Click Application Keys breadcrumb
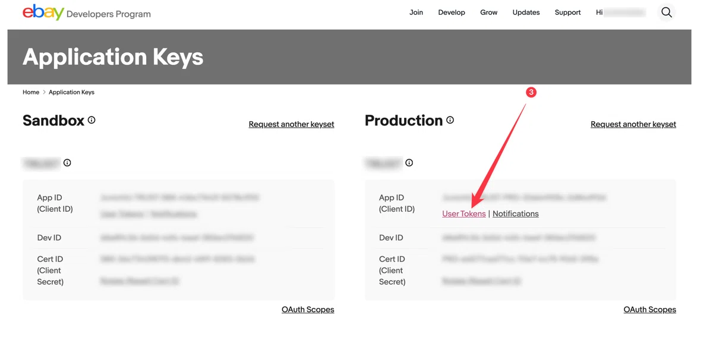713x340 pixels. coord(71,92)
